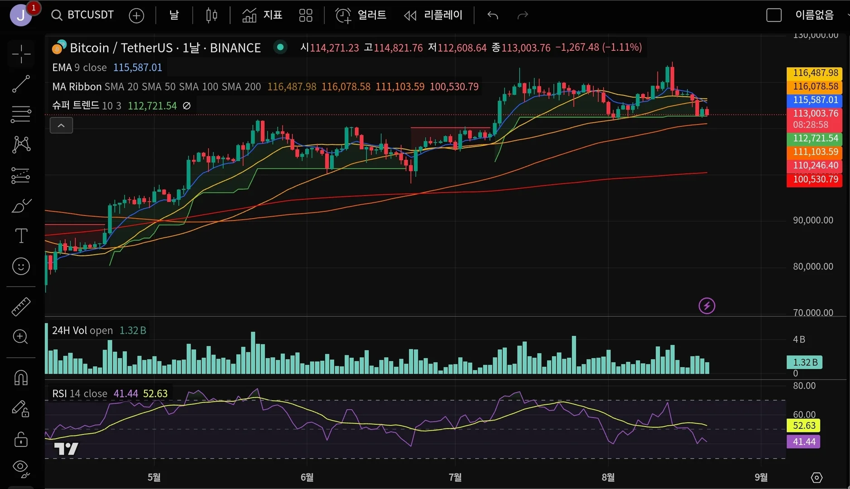
Task: Open the emoji icons tool
Action: click(x=21, y=266)
